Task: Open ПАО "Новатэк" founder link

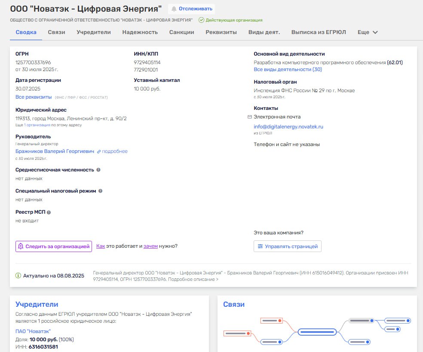Action: [x=33, y=331]
